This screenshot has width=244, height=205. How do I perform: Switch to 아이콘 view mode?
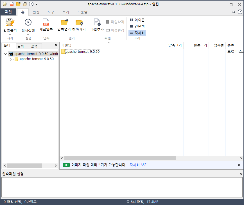(137, 20)
